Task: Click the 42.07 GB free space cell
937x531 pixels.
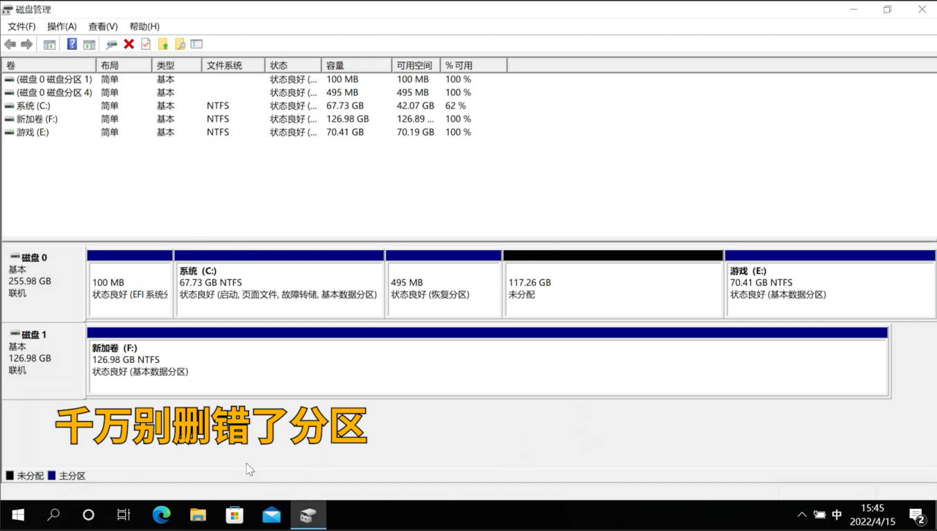Action: (x=416, y=106)
